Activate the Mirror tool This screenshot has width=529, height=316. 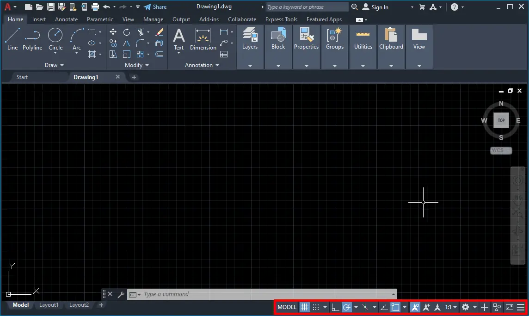[x=127, y=43]
